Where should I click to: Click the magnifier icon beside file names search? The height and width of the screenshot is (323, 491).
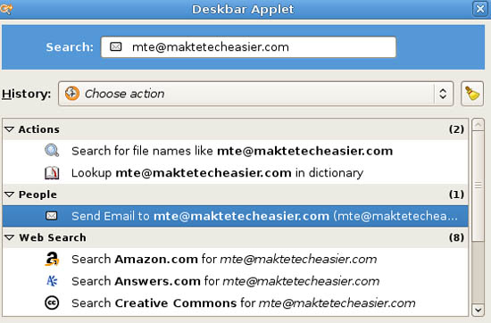tap(52, 151)
